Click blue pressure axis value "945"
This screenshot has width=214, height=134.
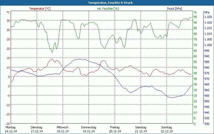[x=207, y=107]
